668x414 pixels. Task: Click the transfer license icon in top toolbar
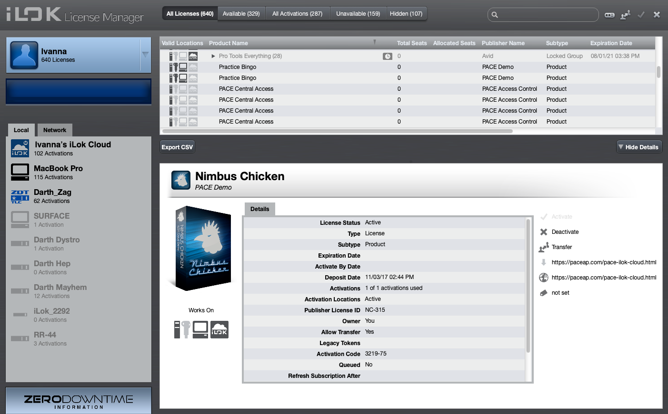click(x=625, y=15)
